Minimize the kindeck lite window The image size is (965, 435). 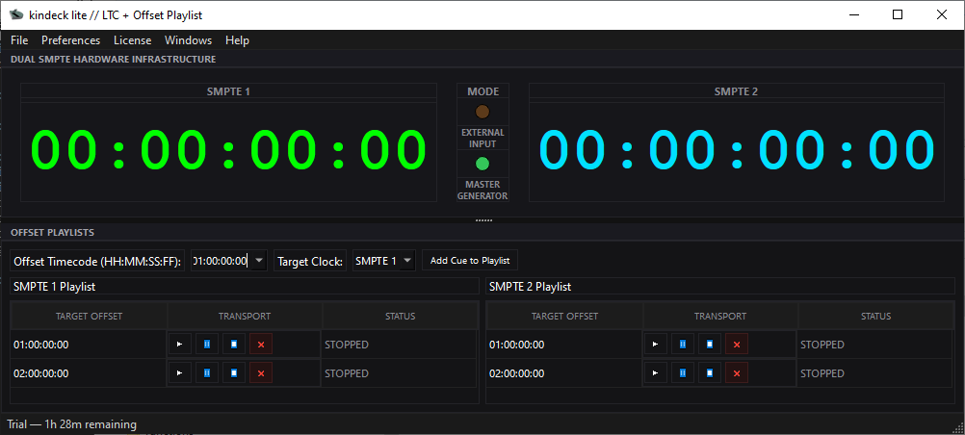[x=853, y=14]
